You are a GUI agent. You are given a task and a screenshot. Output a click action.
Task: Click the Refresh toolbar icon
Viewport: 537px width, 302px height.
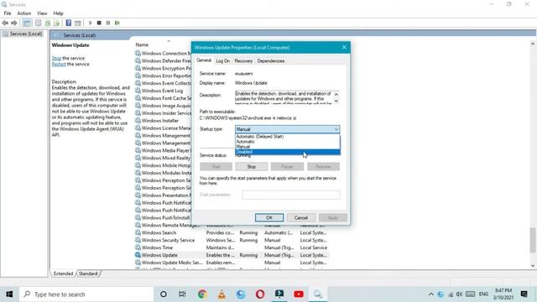coord(48,23)
